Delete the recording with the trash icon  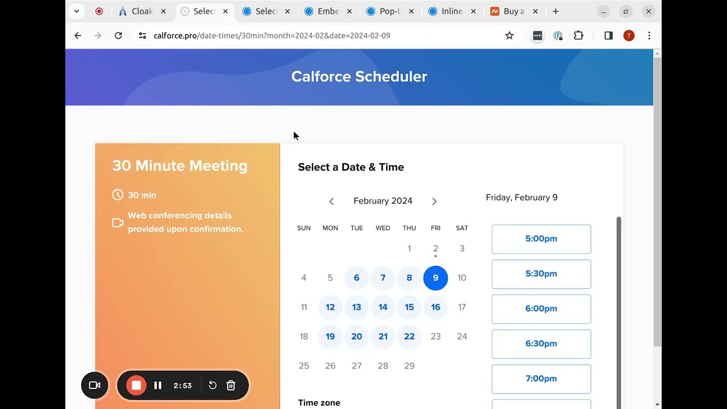point(231,385)
